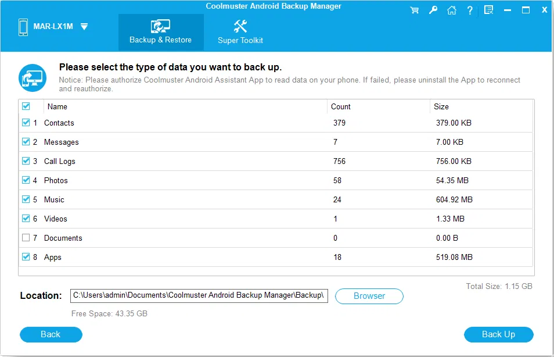
Task: Open help via question mark icon
Action: [470, 10]
